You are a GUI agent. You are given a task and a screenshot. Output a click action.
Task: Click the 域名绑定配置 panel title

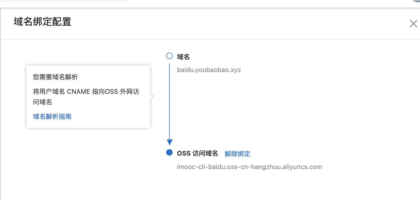(x=42, y=21)
